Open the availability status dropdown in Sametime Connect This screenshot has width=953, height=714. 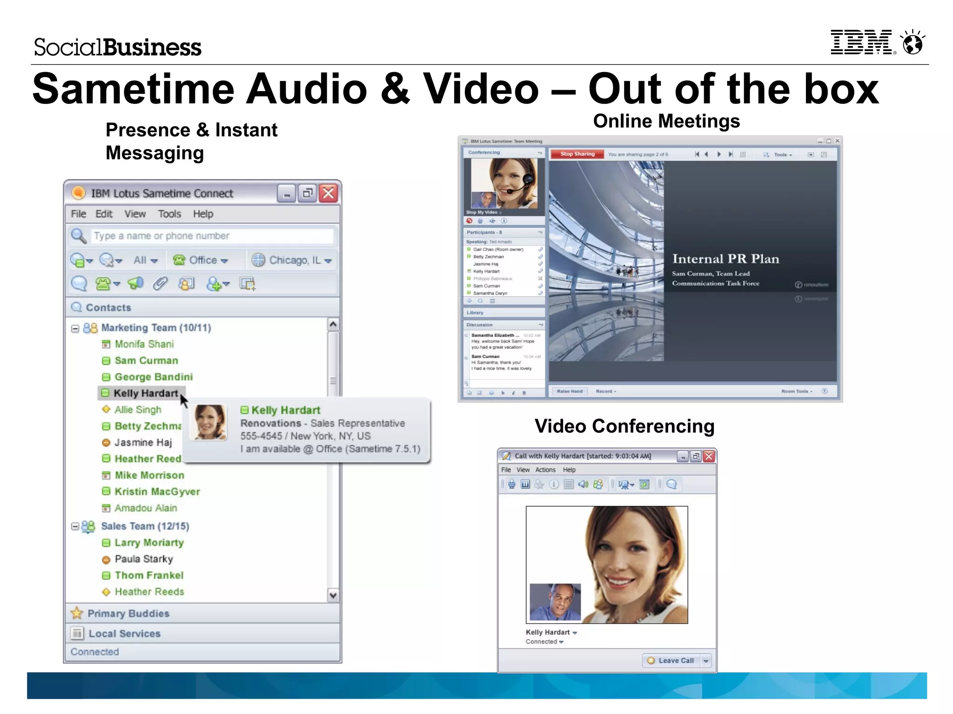(x=81, y=260)
